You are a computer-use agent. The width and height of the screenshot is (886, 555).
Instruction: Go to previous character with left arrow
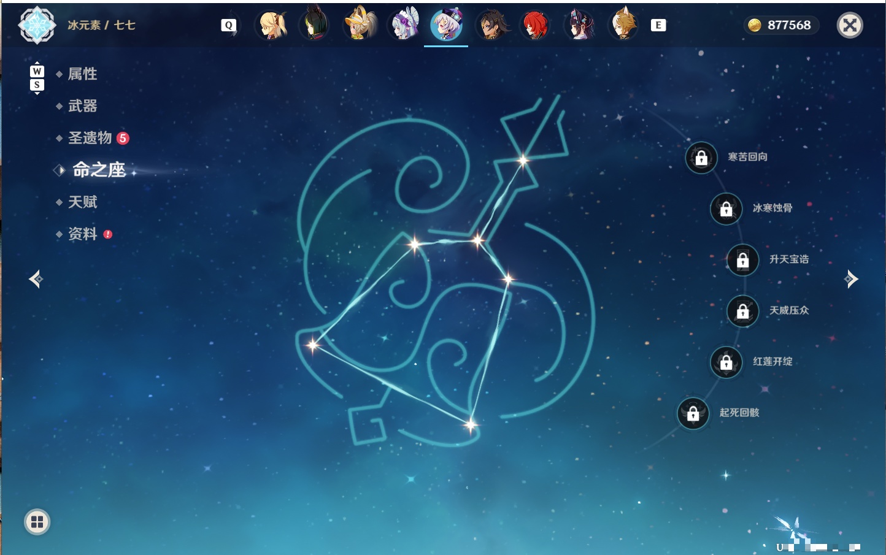(36, 279)
